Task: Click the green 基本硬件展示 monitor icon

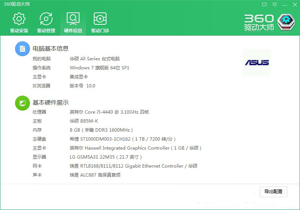Action: 22,103
